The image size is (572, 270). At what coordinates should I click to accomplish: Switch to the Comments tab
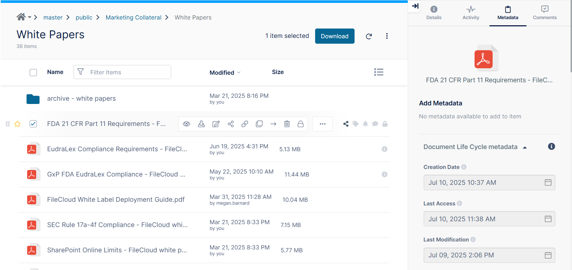(545, 13)
